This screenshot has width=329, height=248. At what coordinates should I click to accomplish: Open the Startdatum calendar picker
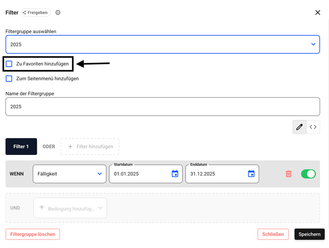[x=175, y=174]
